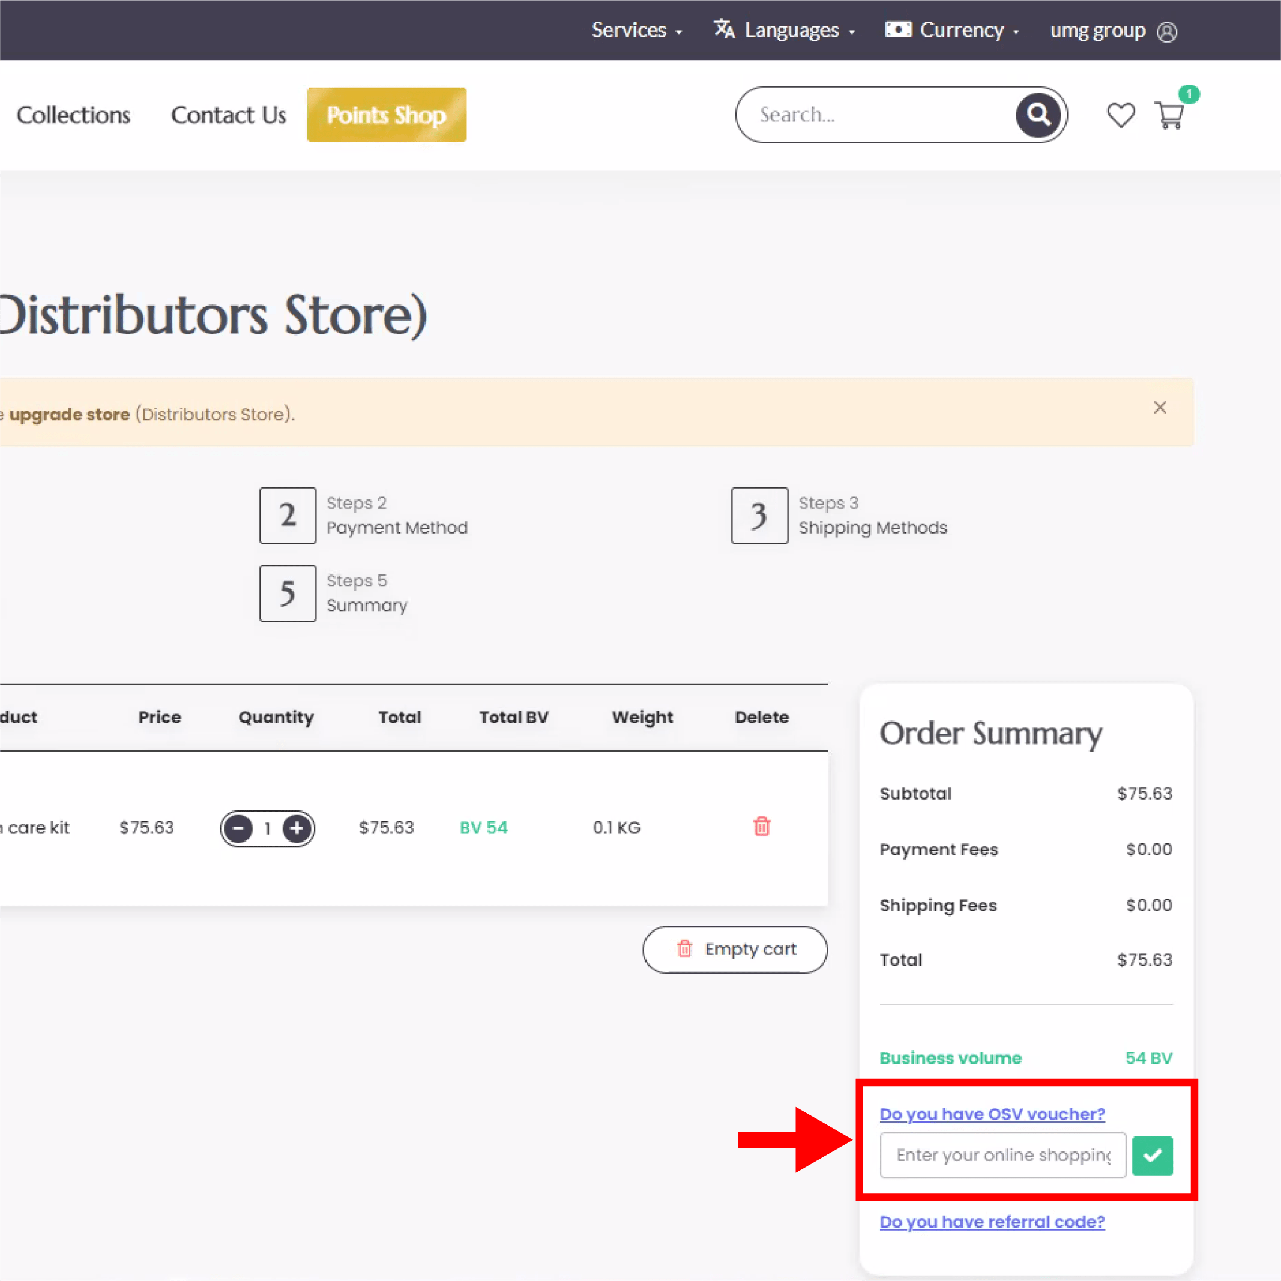This screenshot has height=1281, width=1281.
Task: Open the shopping cart icon
Action: pyautogui.click(x=1169, y=115)
